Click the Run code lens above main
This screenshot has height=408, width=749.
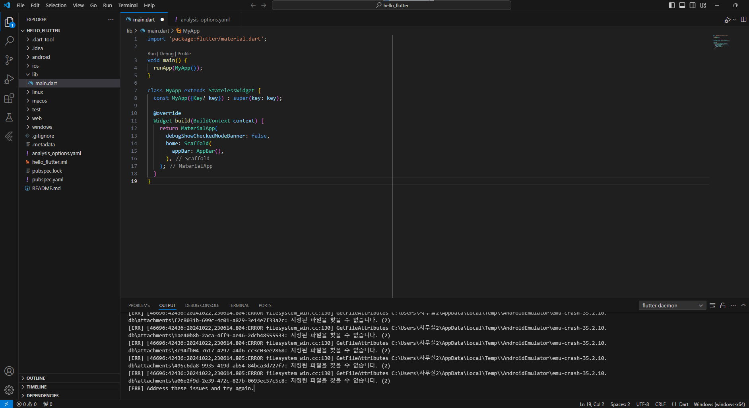[151, 54]
